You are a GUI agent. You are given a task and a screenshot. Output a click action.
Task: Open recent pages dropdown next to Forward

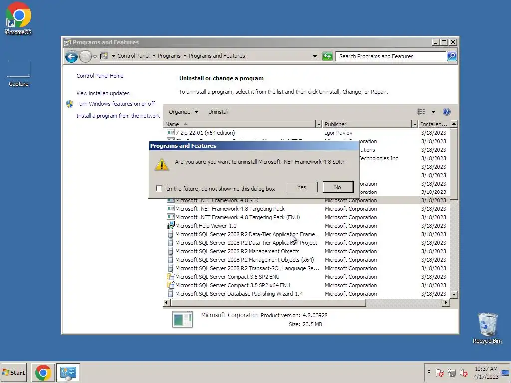point(95,57)
